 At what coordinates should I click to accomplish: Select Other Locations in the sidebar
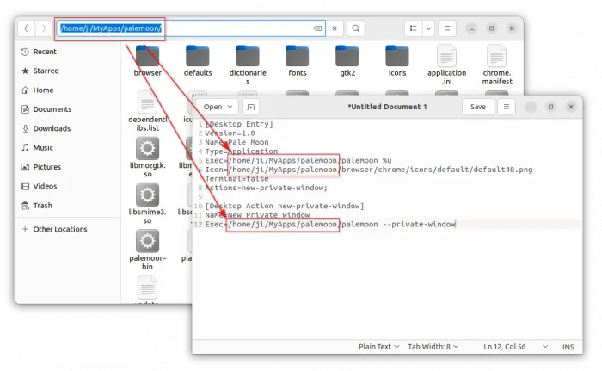[x=59, y=229]
